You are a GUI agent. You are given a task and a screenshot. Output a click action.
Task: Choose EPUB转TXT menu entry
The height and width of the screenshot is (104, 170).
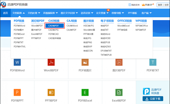[106, 51]
